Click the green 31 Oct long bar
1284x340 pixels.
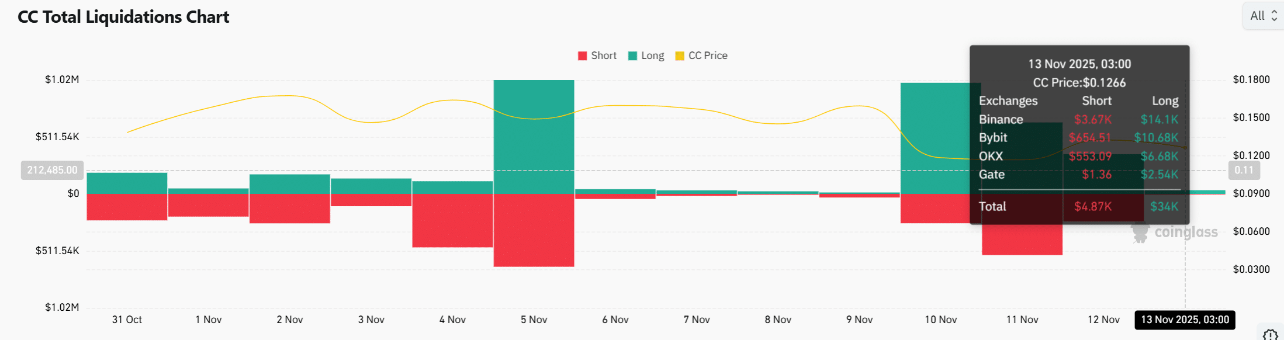click(127, 183)
